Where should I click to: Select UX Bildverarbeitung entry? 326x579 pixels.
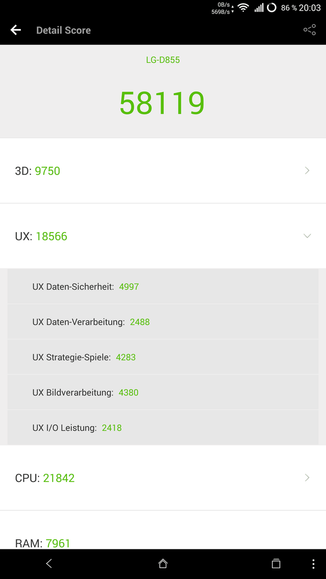(x=163, y=392)
